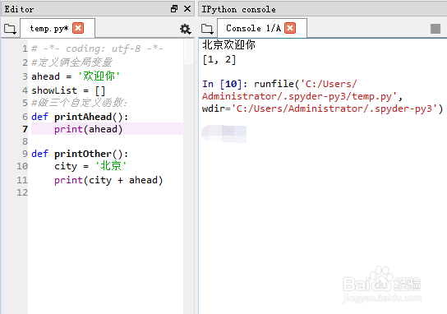Click the #定义俩全局变量 comment
This screenshot has width=447, height=314.
[71, 62]
